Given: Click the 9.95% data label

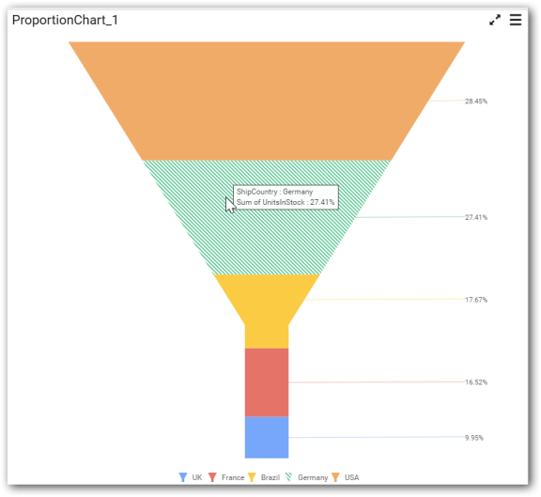Looking at the screenshot, I should pyautogui.click(x=474, y=438).
